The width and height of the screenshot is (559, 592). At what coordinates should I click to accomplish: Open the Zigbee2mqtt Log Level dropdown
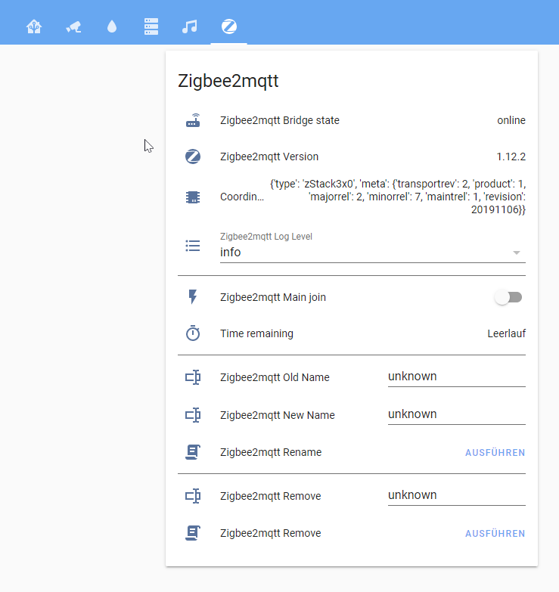point(372,247)
